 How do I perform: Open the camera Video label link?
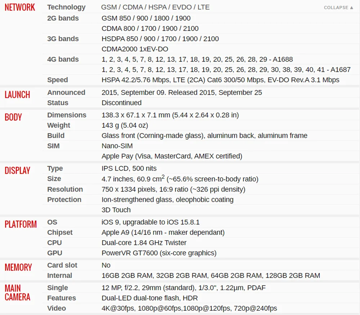click(x=57, y=309)
